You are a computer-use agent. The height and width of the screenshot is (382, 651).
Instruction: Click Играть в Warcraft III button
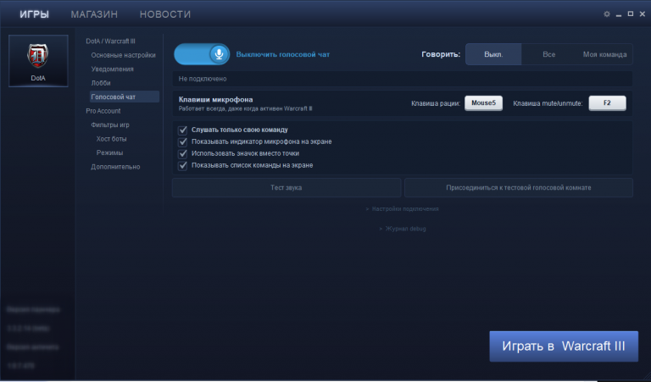point(564,346)
